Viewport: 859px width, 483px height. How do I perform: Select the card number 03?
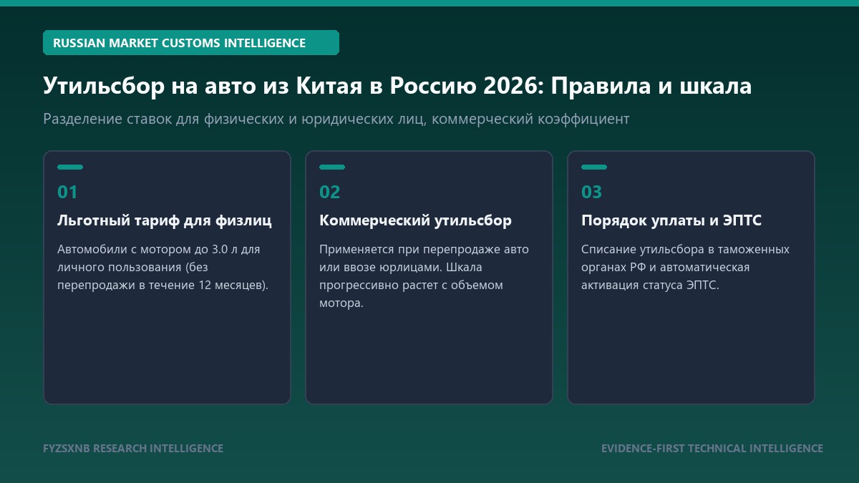[592, 192]
